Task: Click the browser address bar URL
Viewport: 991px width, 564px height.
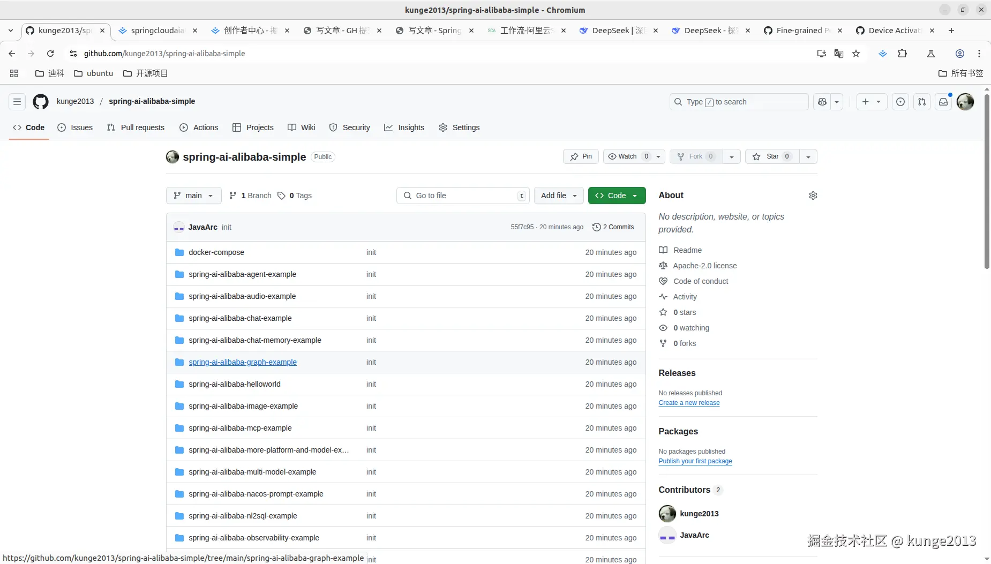Action: (x=164, y=54)
